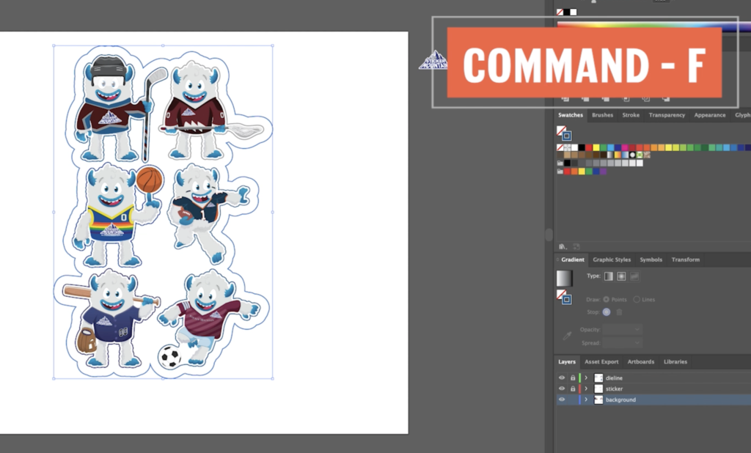
Task: Expand the sticker layer
Action: 586,388
